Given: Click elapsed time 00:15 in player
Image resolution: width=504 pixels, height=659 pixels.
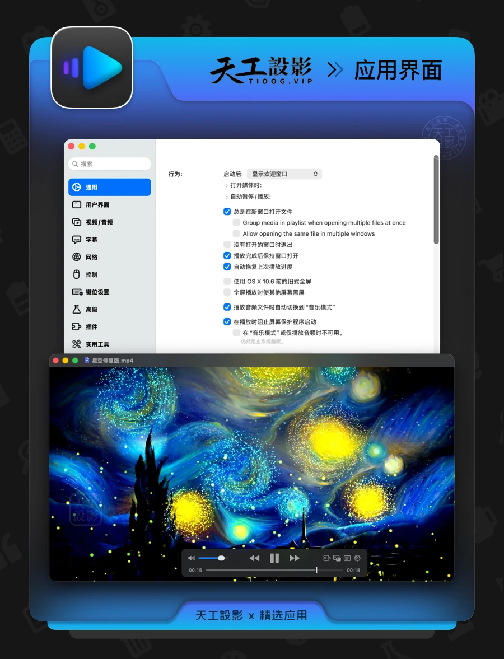Looking at the screenshot, I should (195, 571).
